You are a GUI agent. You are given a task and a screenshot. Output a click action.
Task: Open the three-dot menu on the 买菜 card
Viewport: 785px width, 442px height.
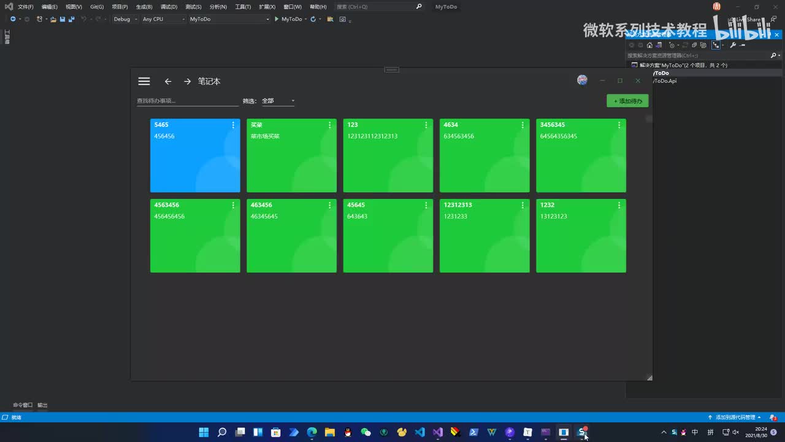point(330,125)
